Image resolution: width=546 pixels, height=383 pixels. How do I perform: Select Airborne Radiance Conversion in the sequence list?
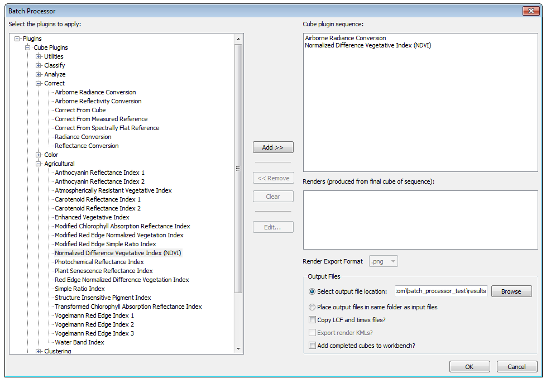(x=346, y=38)
